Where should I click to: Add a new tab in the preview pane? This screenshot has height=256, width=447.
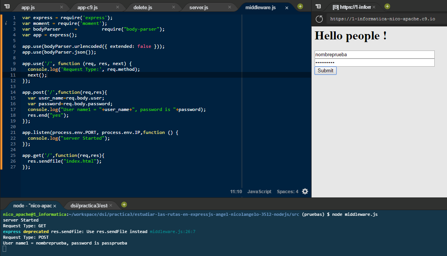point(387,6)
